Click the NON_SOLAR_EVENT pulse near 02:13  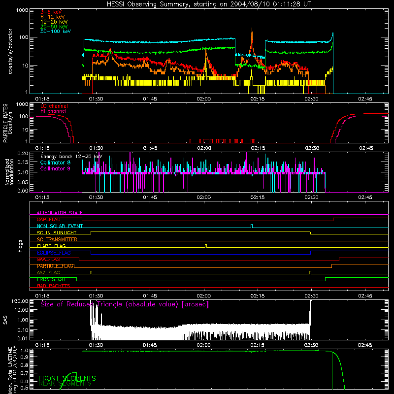click(252, 226)
